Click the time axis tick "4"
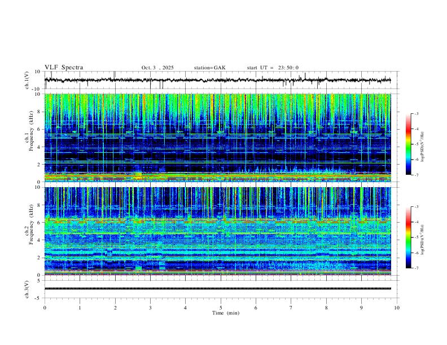Viewport: 447px width, 345px height. 185,308
